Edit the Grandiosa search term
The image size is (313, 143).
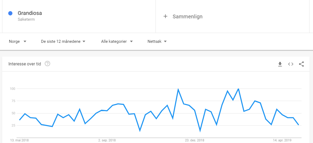click(30, 13)
